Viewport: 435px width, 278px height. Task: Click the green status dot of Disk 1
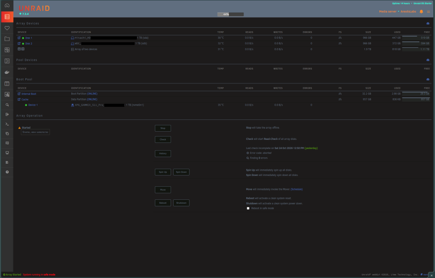[23, 38]
